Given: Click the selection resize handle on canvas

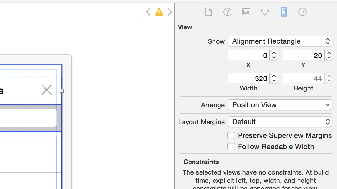Looking at the screenshot, I should 62,91.
